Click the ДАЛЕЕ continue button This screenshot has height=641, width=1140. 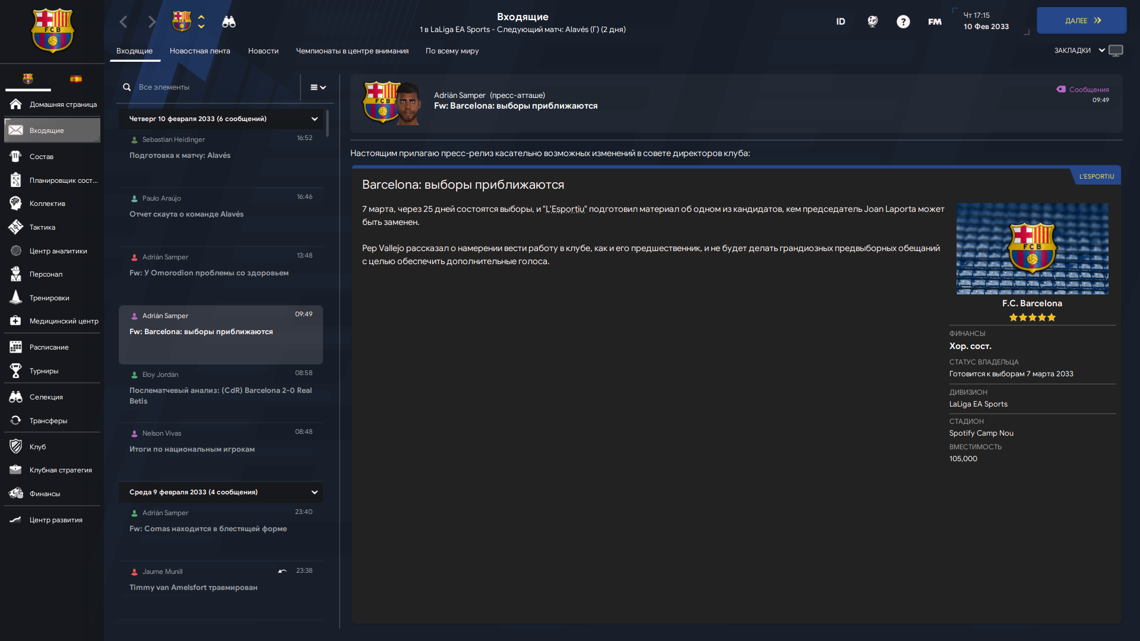(x=1082, y=20)
